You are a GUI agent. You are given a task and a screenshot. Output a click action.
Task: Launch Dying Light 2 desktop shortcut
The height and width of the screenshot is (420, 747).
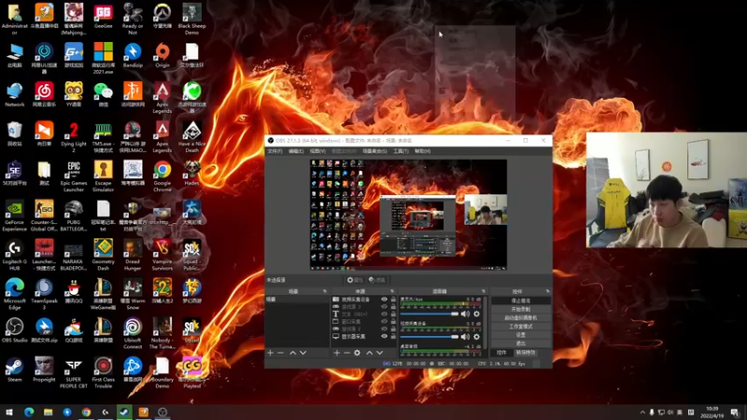click(x=74, y=137)
